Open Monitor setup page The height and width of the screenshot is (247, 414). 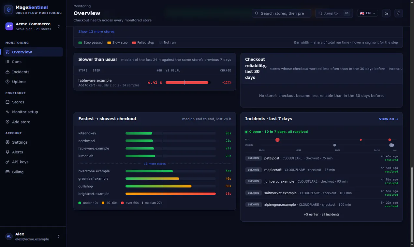pos(33,112)
